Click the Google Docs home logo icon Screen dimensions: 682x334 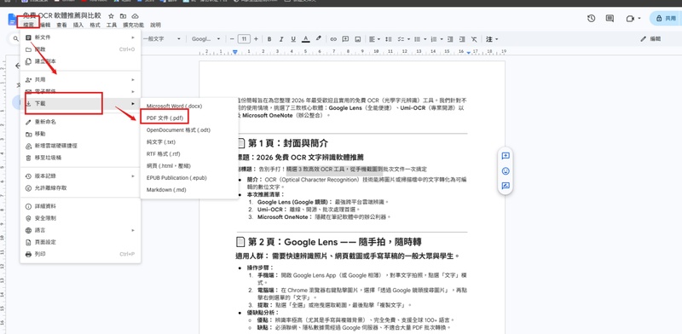(x=12, y=19)
